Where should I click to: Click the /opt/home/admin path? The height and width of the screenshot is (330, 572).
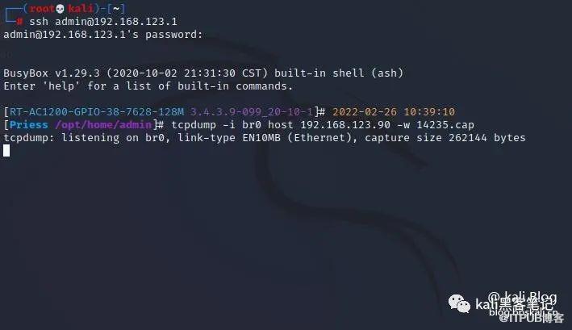click(x=106, y=125)
